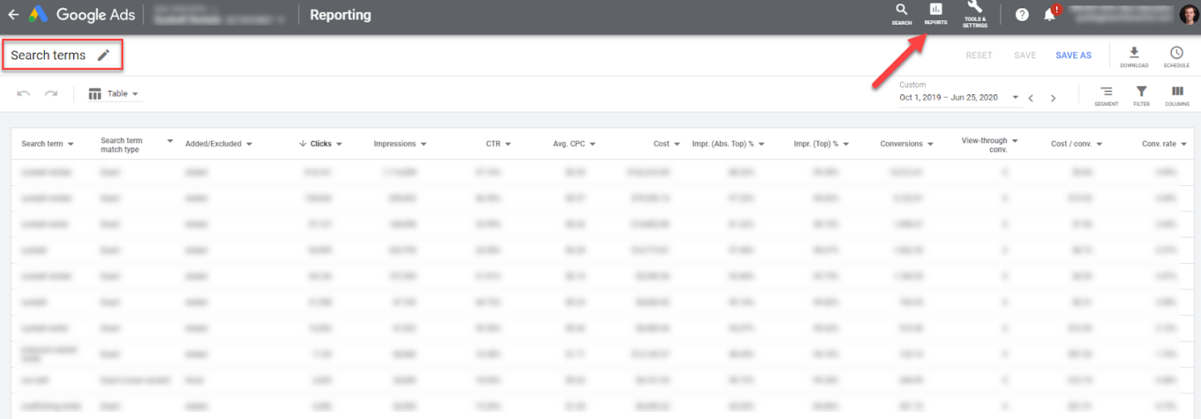Screen dimensions: 1201x419
Task: Schedule the report with clock icon
Action: pyautogui.click(x=1176, y=54)
